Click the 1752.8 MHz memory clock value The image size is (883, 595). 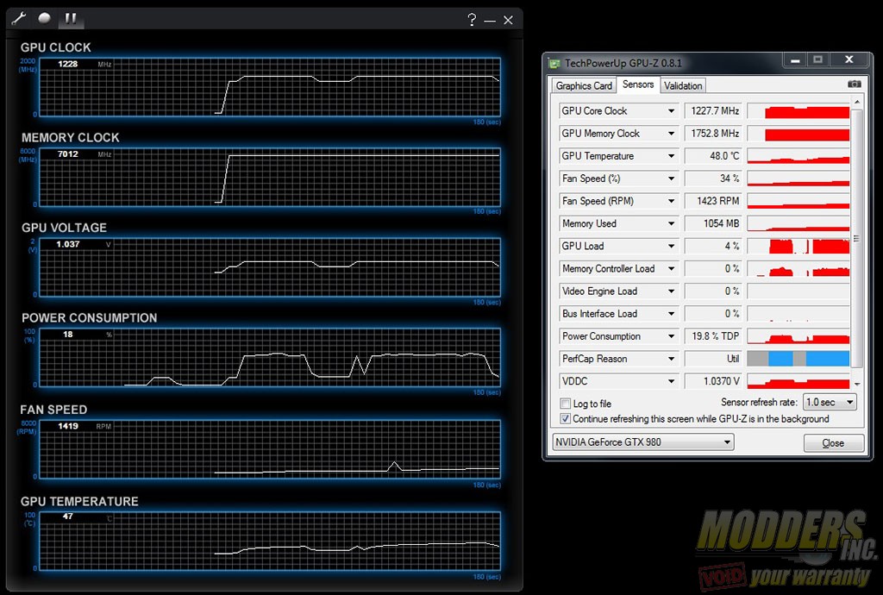(x=715, y=134)
